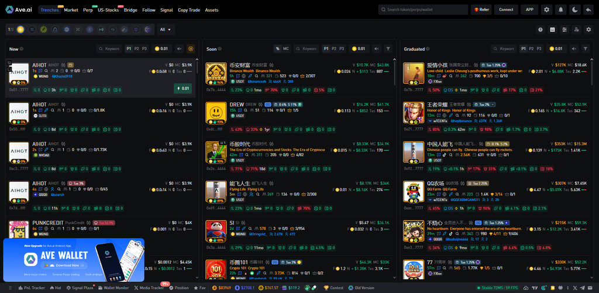Open the wallet group icon beside sliders
Viewport: 599px width, 293px height.
pos(576,29)
